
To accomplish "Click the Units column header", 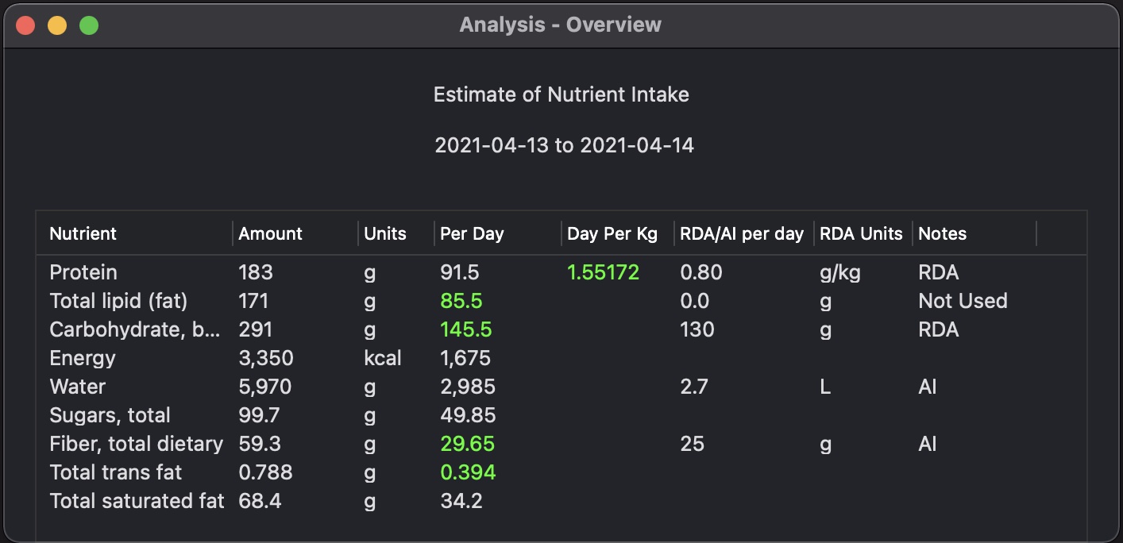I will [385, 233].
